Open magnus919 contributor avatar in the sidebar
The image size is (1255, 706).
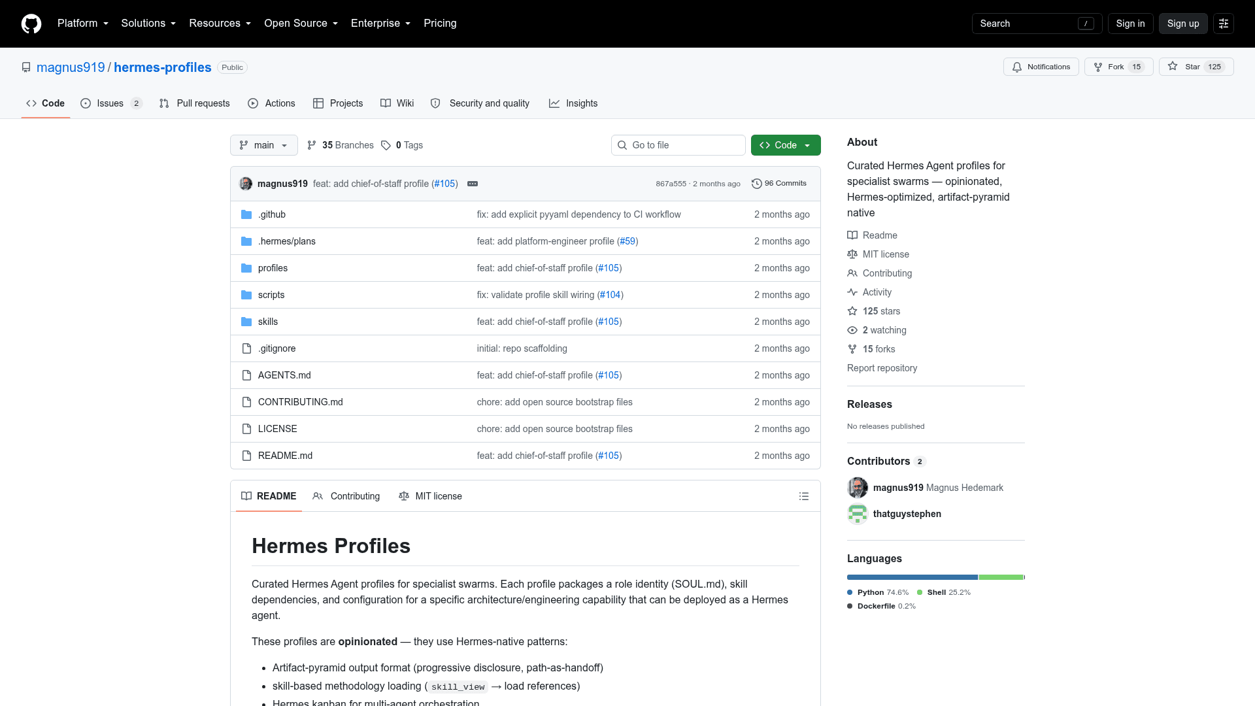point(858,488)
